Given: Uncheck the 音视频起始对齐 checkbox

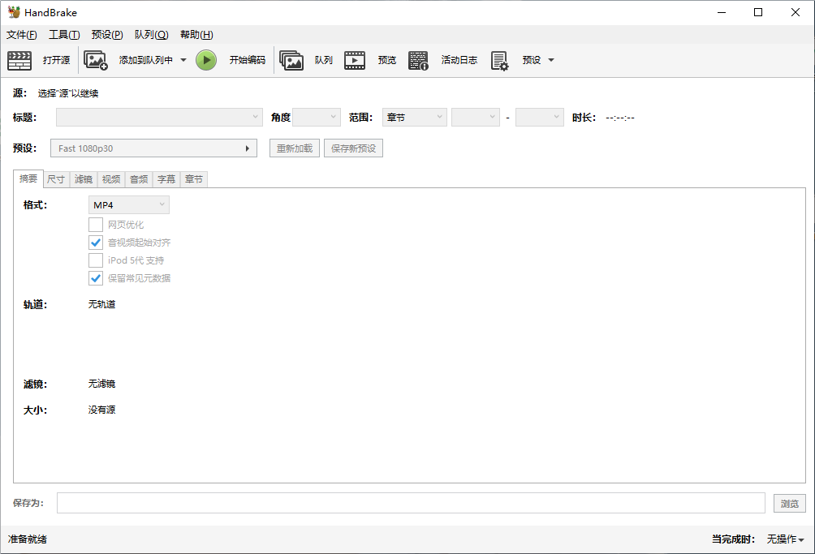Looking at the screenshot, I should [96, 243].
